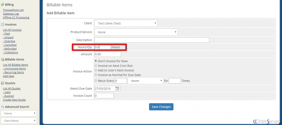Screen dimensions: 282x125
Task: Click the Recur Every number field
Action: coord(121,81)
